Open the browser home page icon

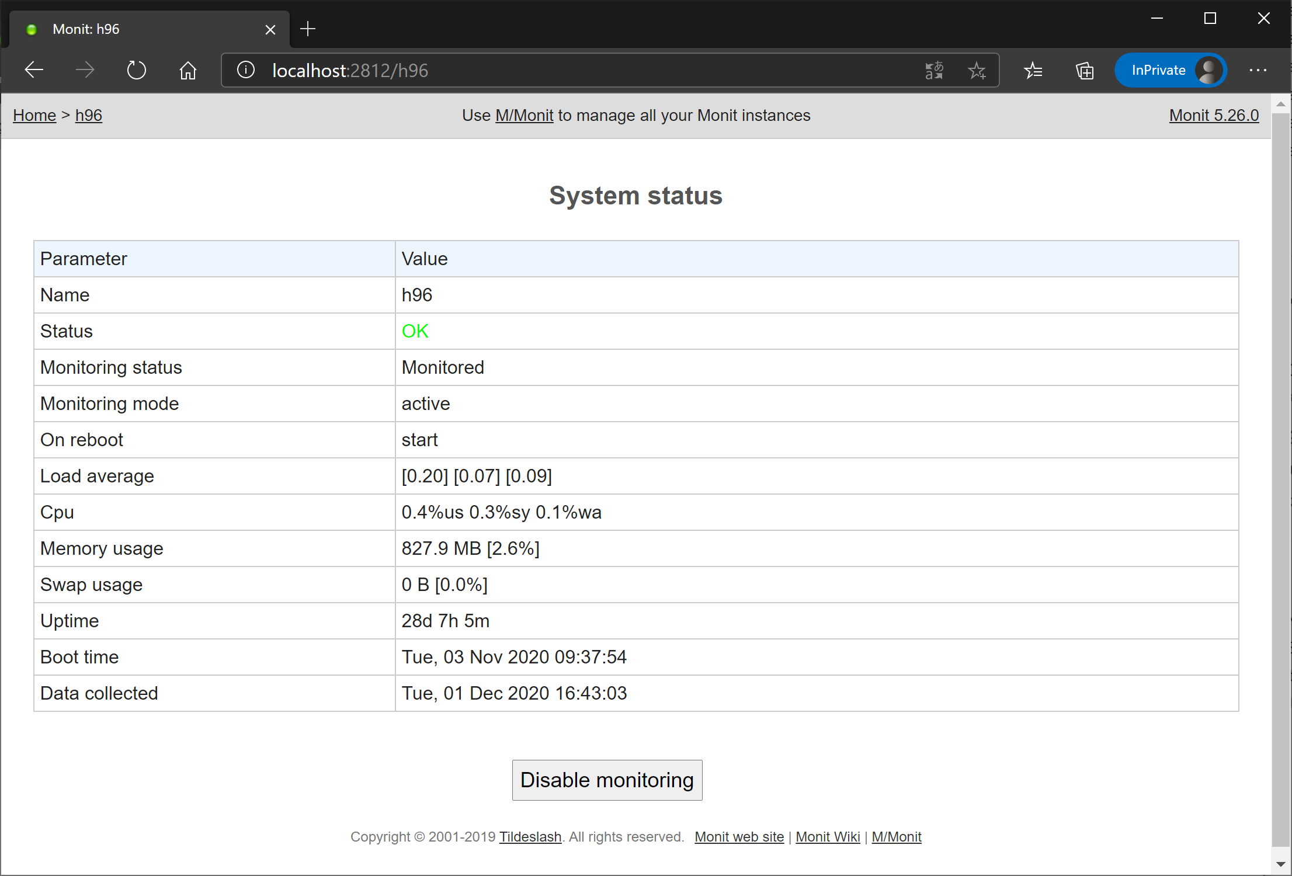(187, 70)
